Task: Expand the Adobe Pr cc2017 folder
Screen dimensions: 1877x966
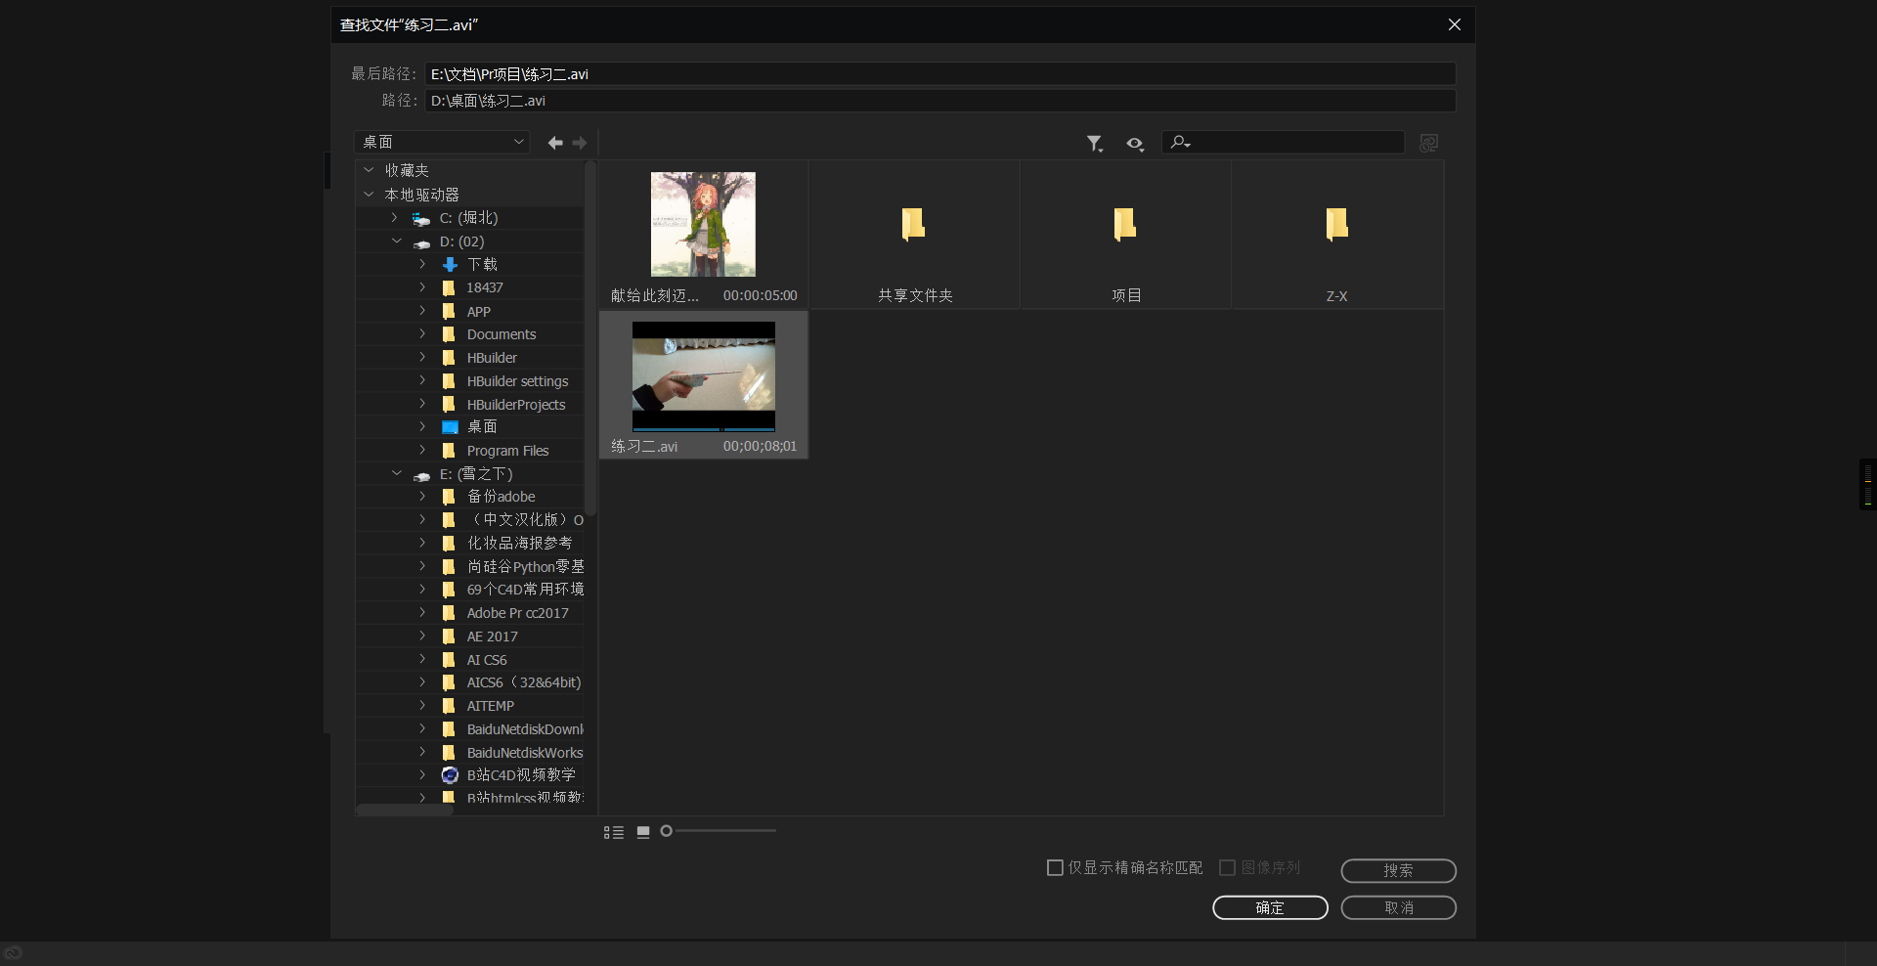Action: 422,613
